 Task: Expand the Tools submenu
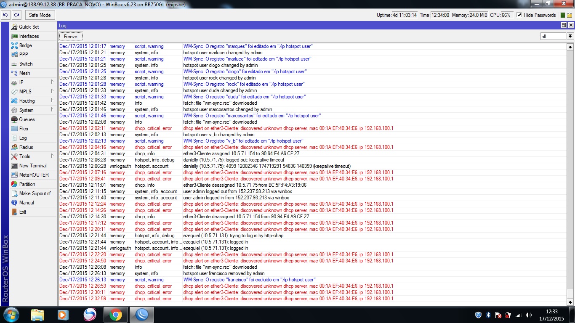[52, 156]
